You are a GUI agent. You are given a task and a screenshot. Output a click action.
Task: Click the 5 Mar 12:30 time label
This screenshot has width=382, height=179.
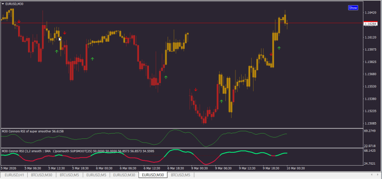click(56, 168)
